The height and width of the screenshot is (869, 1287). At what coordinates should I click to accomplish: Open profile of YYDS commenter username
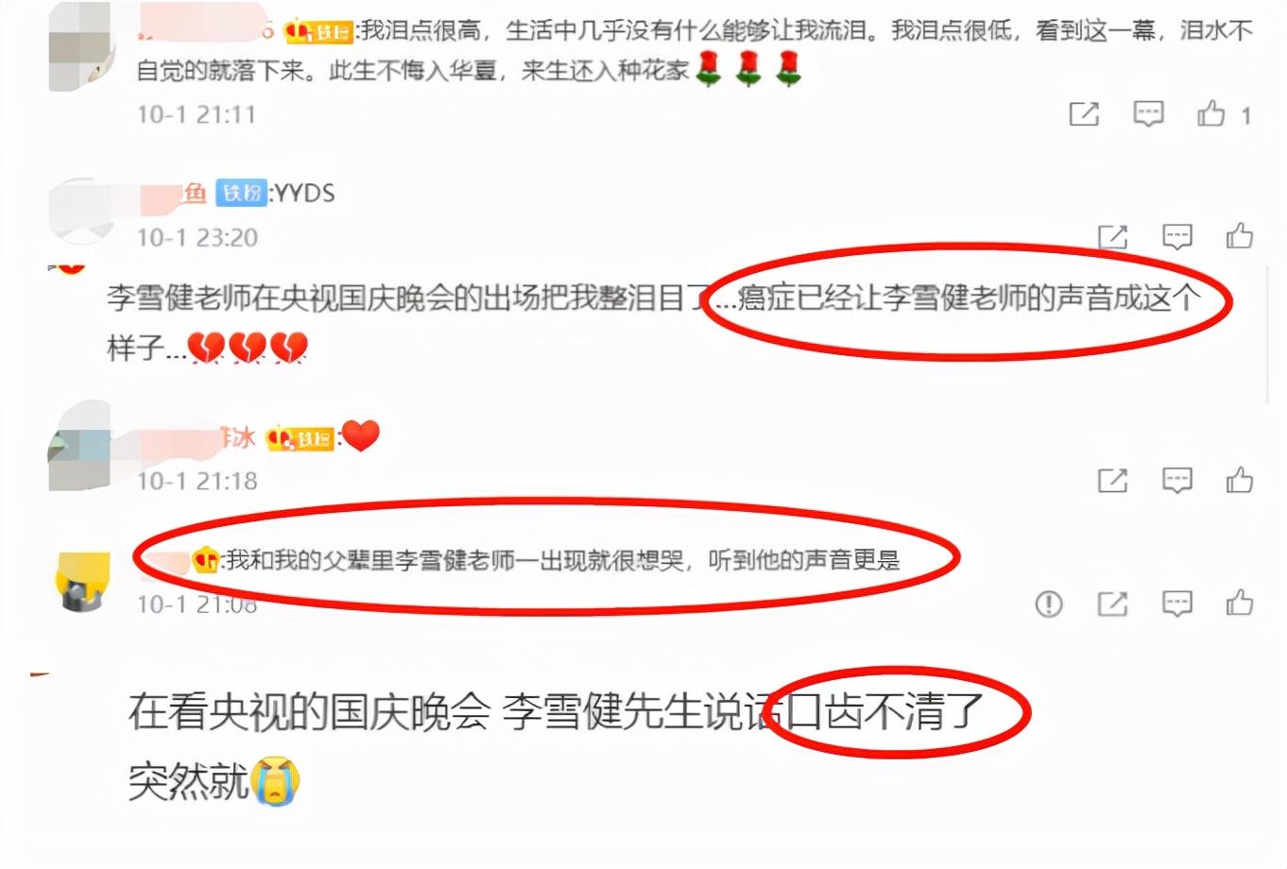(x=173, y=194)
